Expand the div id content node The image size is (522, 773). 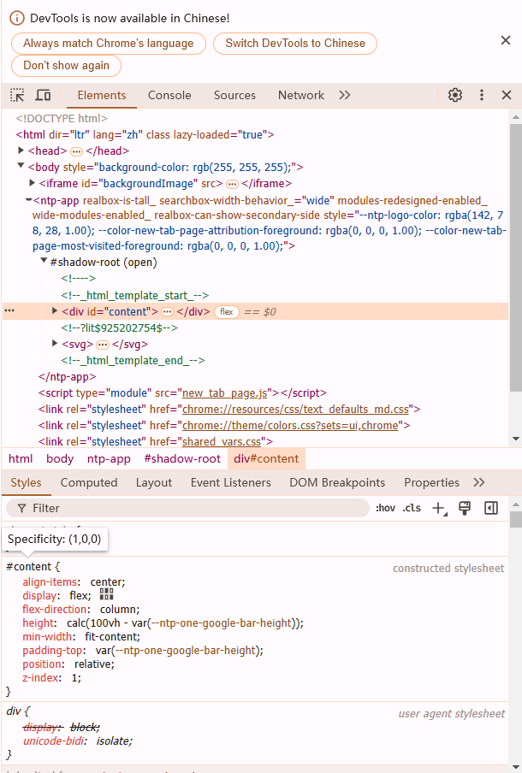click(x=55, y=311)
